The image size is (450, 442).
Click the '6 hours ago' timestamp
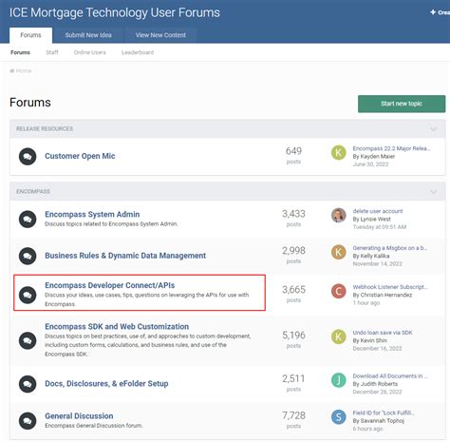point(367,429)
